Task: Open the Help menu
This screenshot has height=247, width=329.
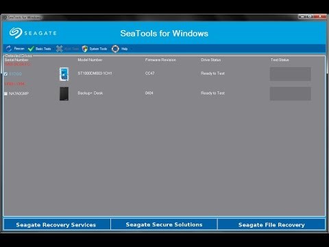Action: [x=125, y=49]
